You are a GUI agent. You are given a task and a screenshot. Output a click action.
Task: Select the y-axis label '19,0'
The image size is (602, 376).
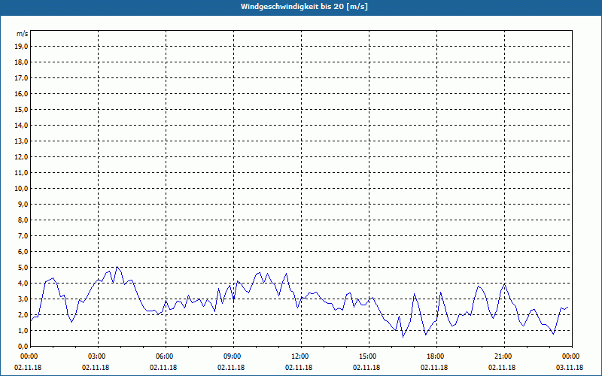click(21, 47)
